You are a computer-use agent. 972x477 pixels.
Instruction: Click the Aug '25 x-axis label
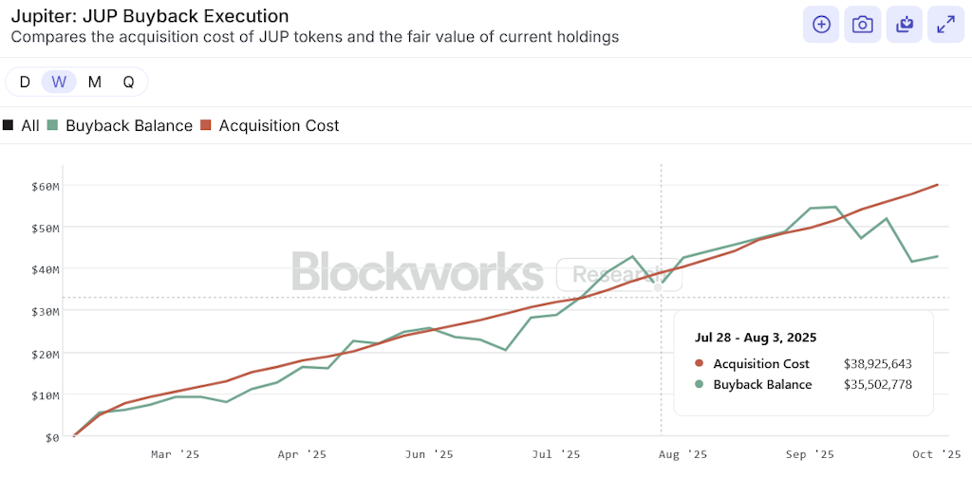pyautogui.click(x=682, y=454)
